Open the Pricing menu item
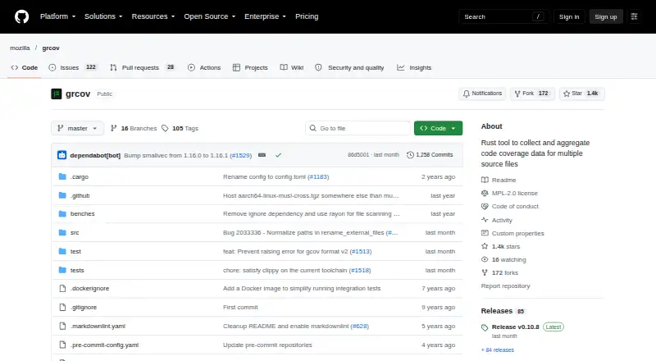The height and width of the screenshot is (361, 656). 307,16
